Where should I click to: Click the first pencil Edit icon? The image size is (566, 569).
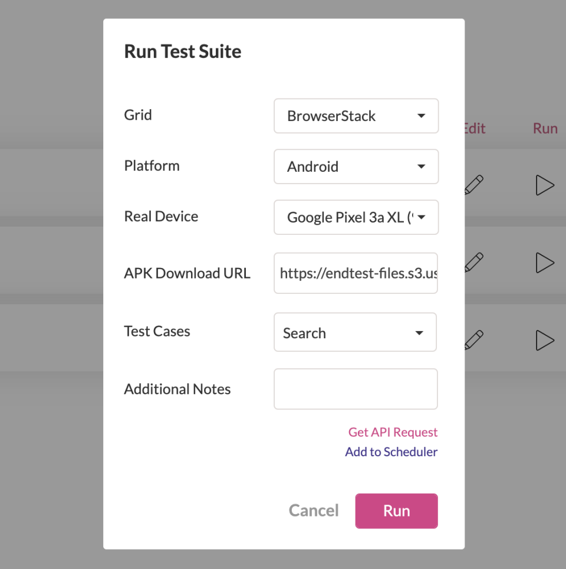(474, 185)
